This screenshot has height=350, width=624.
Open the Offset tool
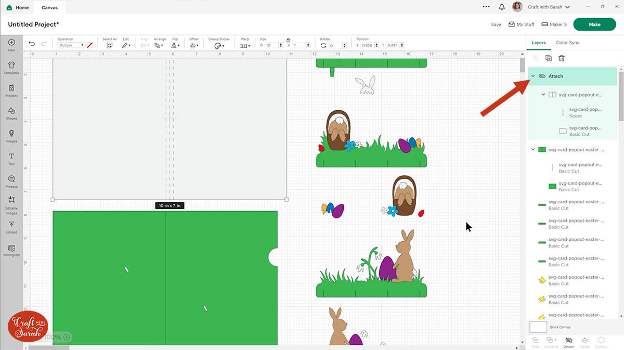(194, 45)
